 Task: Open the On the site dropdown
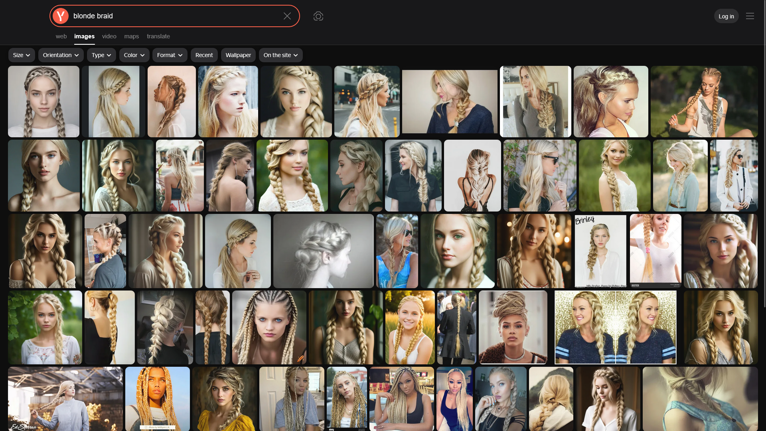click(x=280, y=55)
